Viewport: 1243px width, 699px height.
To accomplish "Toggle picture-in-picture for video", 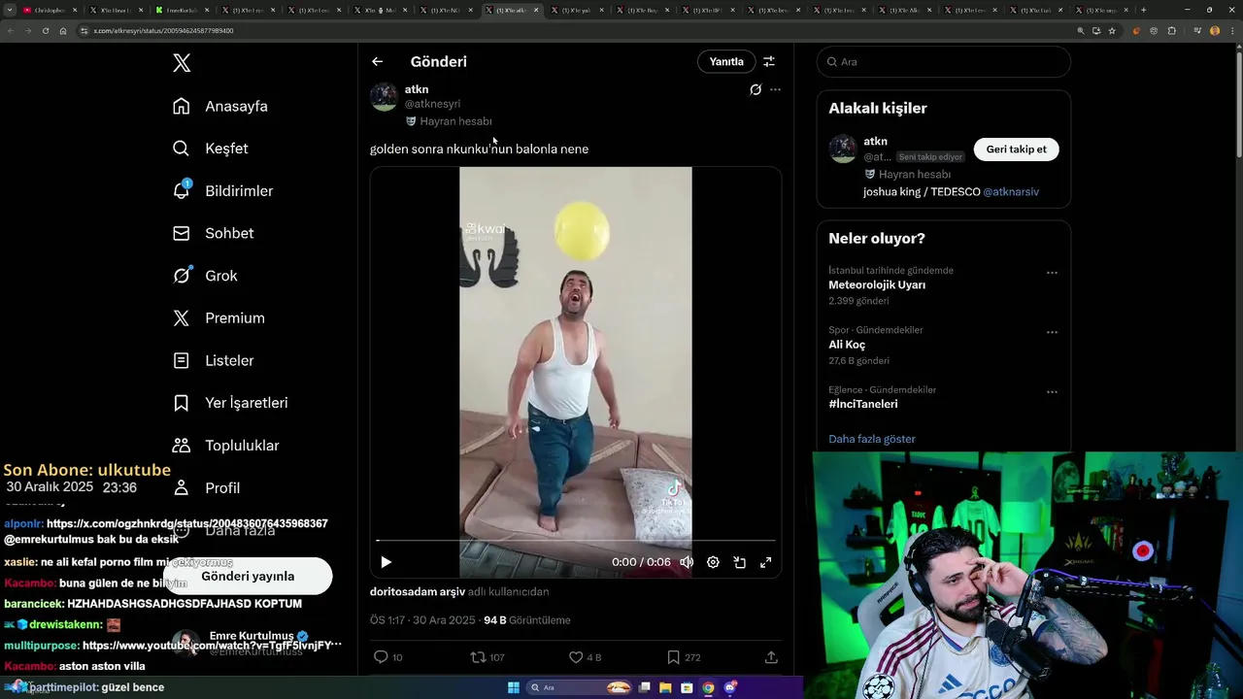I will (x=739, y=562).
